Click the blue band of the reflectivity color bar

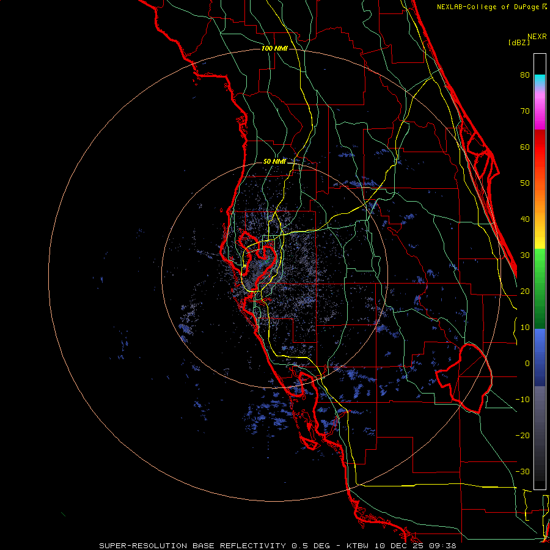[x=540, y=358]
